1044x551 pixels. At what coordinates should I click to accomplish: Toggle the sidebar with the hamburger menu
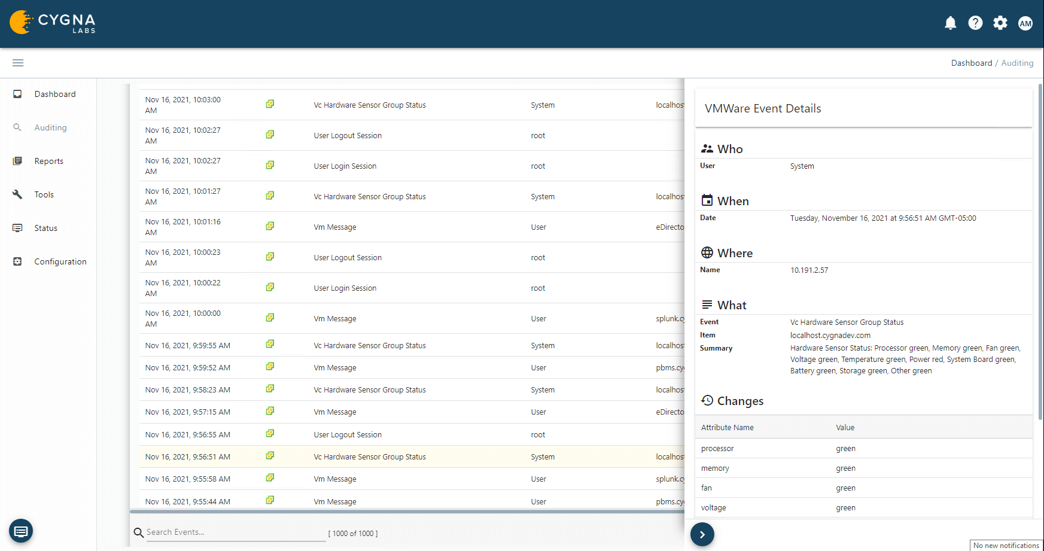pyautogui.click(x=17, y=62)
